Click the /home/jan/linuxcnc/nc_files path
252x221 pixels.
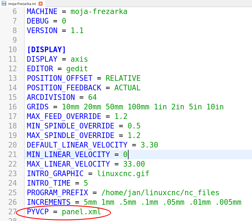coord(160,193)
